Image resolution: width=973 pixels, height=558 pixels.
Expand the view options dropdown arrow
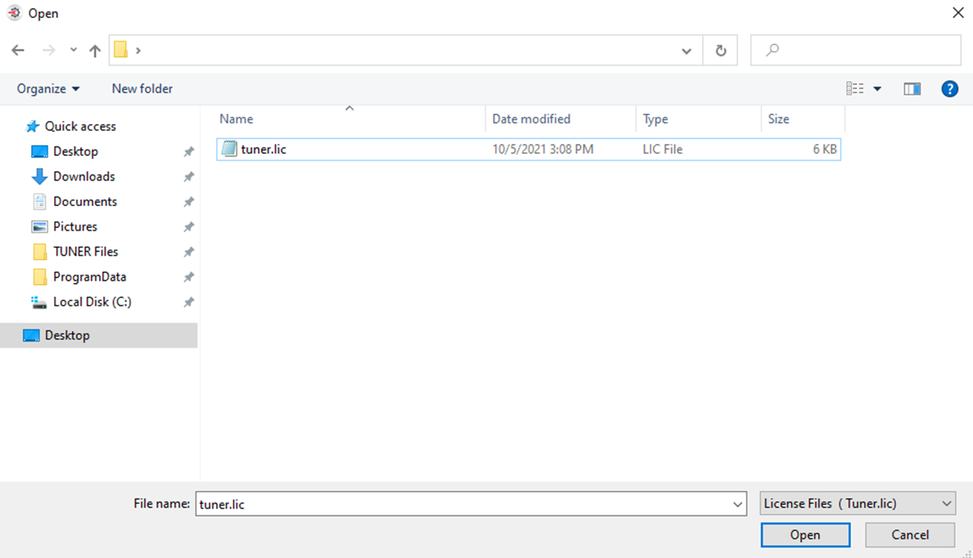878,88
